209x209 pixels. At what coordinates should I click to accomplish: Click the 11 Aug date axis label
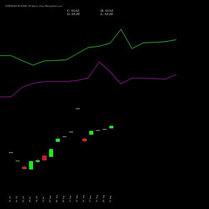(70, 199)
